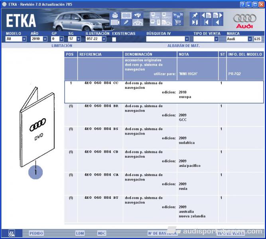Image resolution: width=266 pixels, height=239 pixels.
Task: Expand the top TIPO DE VENTA dropdown
Action: click(x=216, y=39)
